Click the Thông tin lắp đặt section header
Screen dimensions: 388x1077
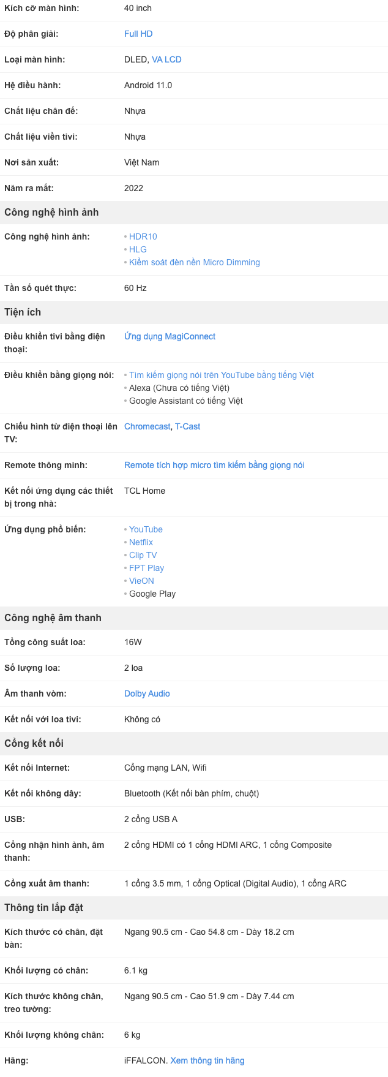tap(43, 907)
